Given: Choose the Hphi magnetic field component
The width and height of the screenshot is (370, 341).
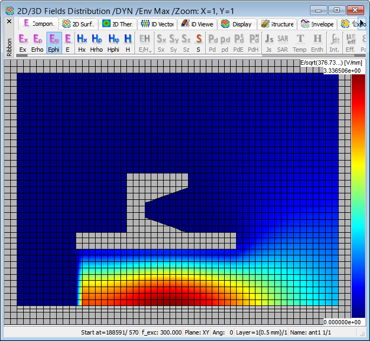Looking at the screenshot, I should (x=113, y=39).
